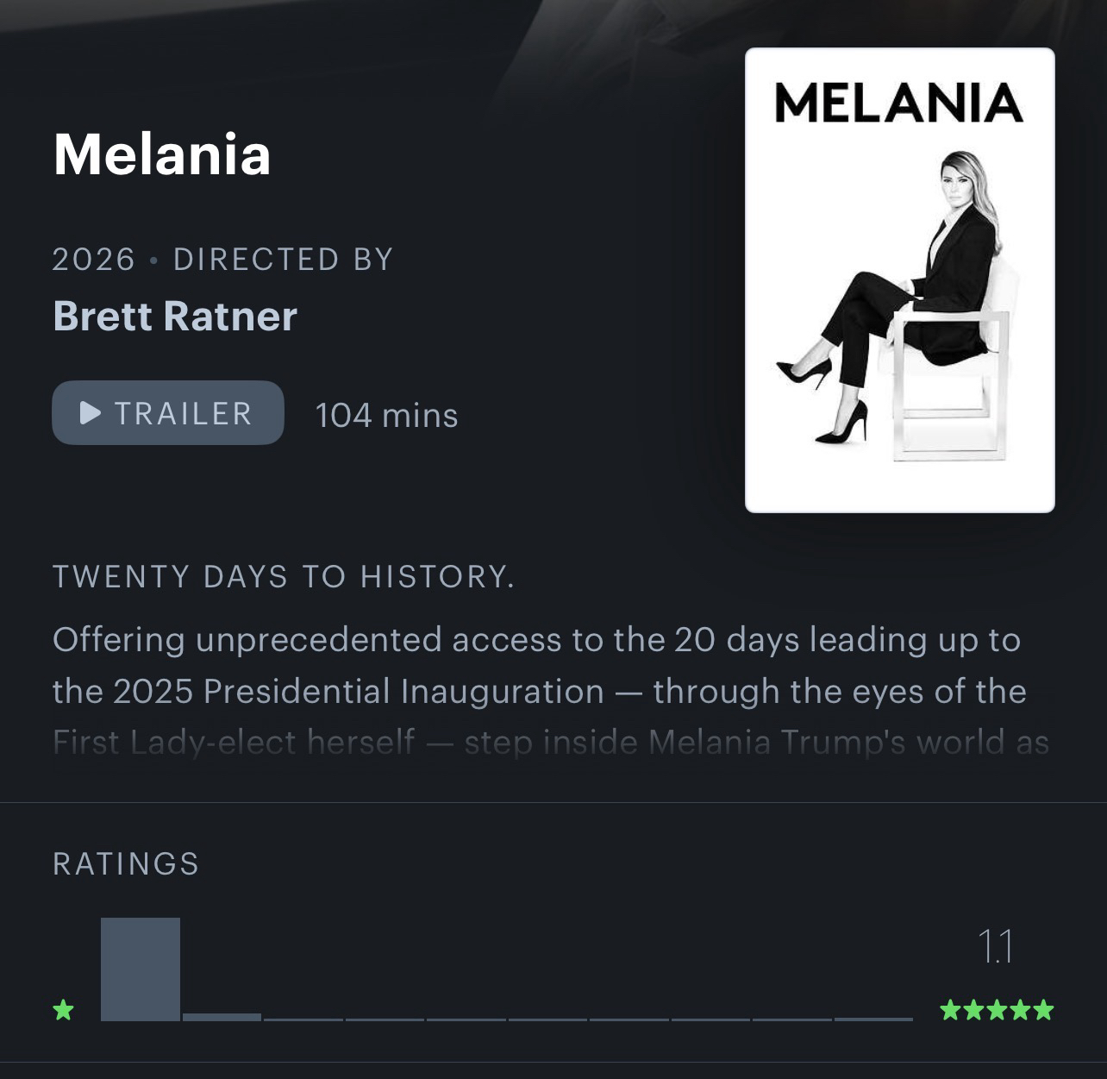
Task: Open the Melania poster image
Action: tap(899, 280)
